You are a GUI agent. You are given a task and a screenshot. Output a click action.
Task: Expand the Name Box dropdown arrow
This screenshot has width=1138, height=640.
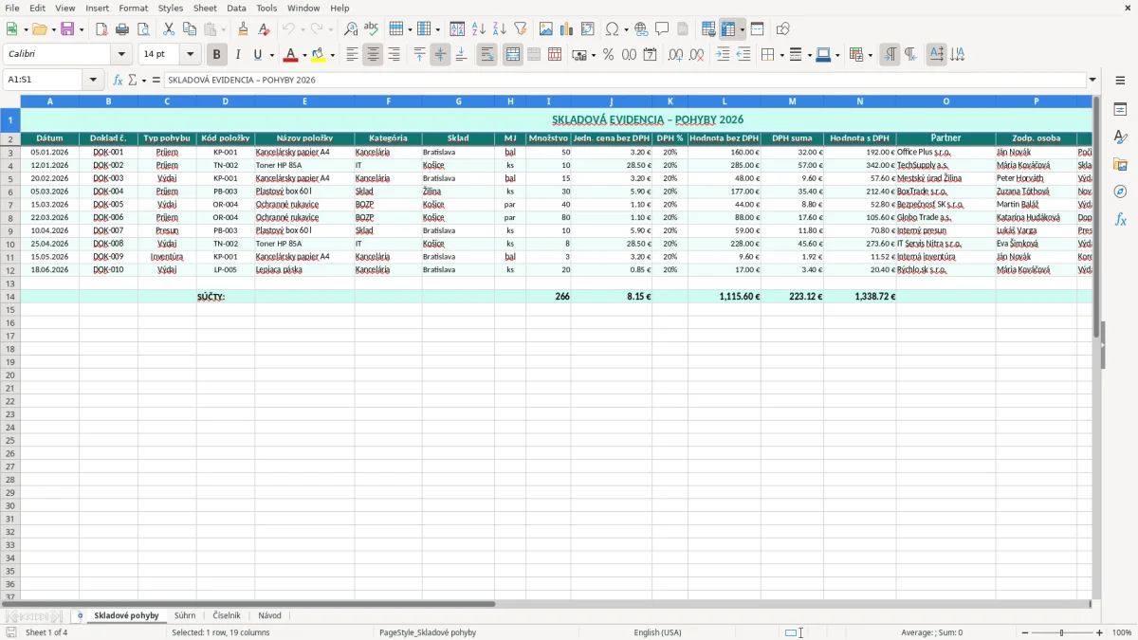click(x=93, y=80)
